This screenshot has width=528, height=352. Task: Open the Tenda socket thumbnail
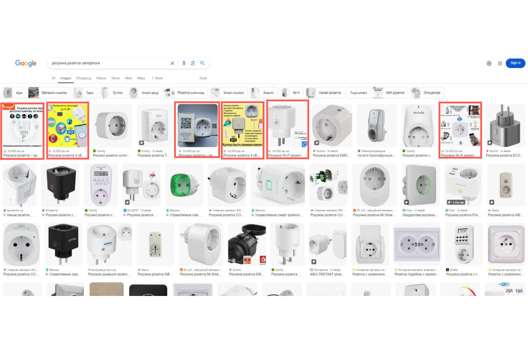(418, 126)
